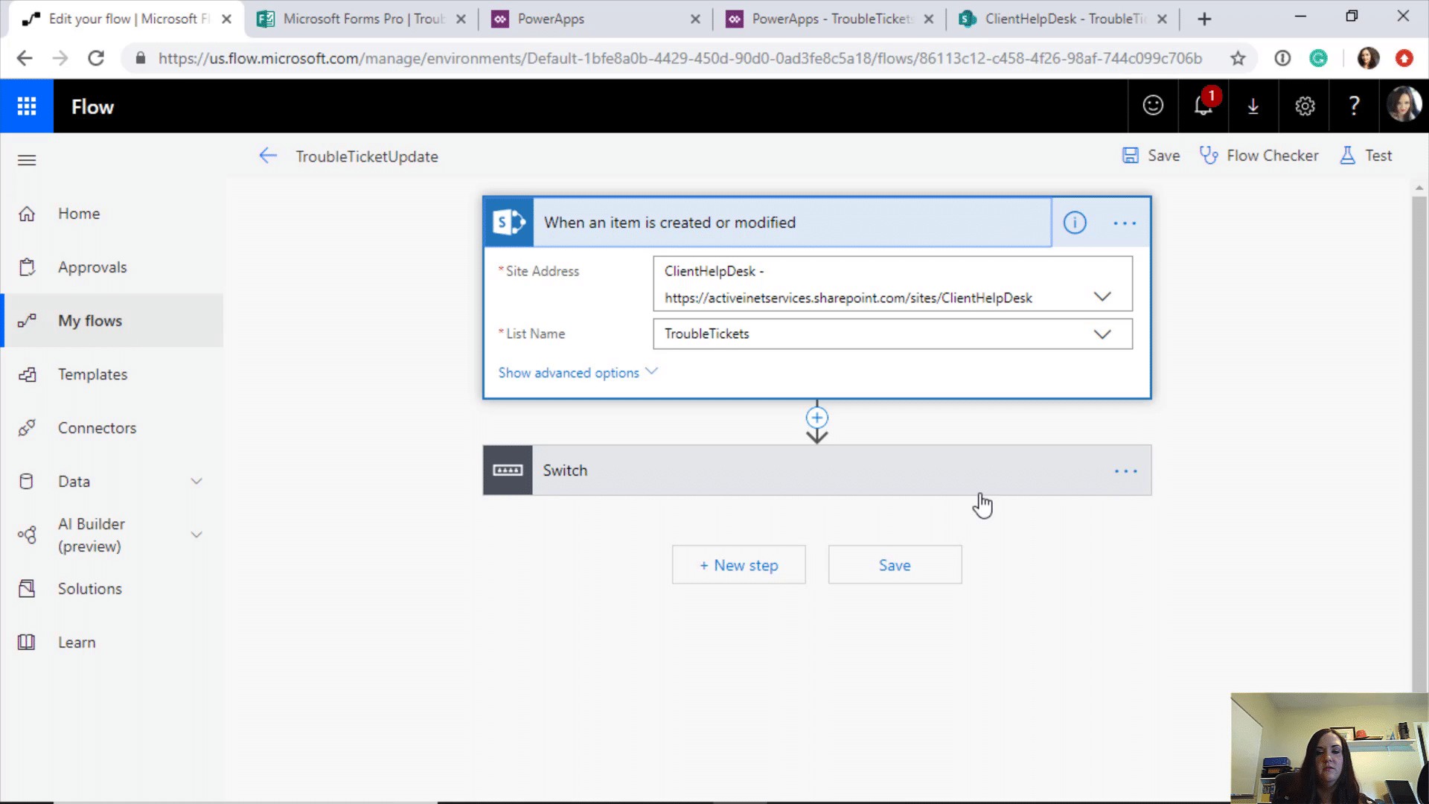
Task: Open the red browser extension icon
Action: pyautogui.click(x=1404, y=58)
